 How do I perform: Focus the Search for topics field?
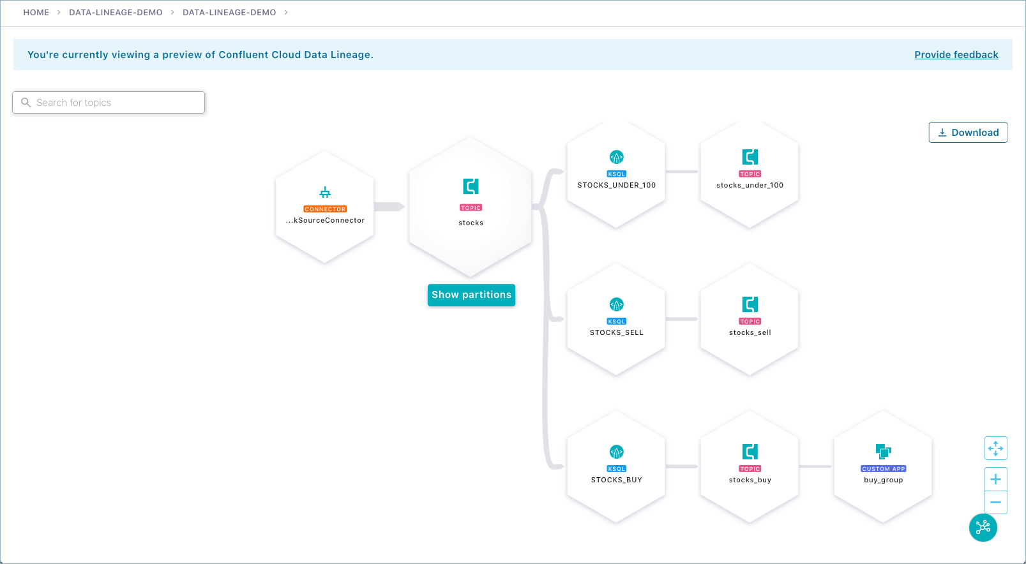coord(109,102)
